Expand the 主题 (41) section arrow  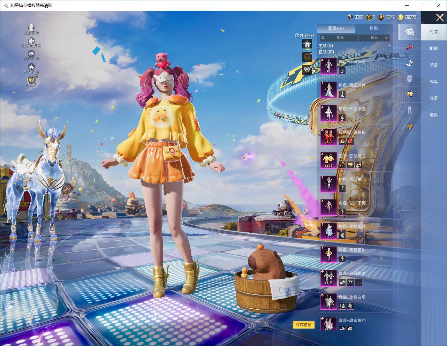coord(389,46)
